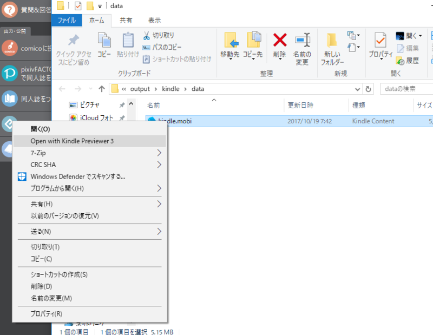Open the address bar history dropdown
Screen dimensions: 433x335
357,89
